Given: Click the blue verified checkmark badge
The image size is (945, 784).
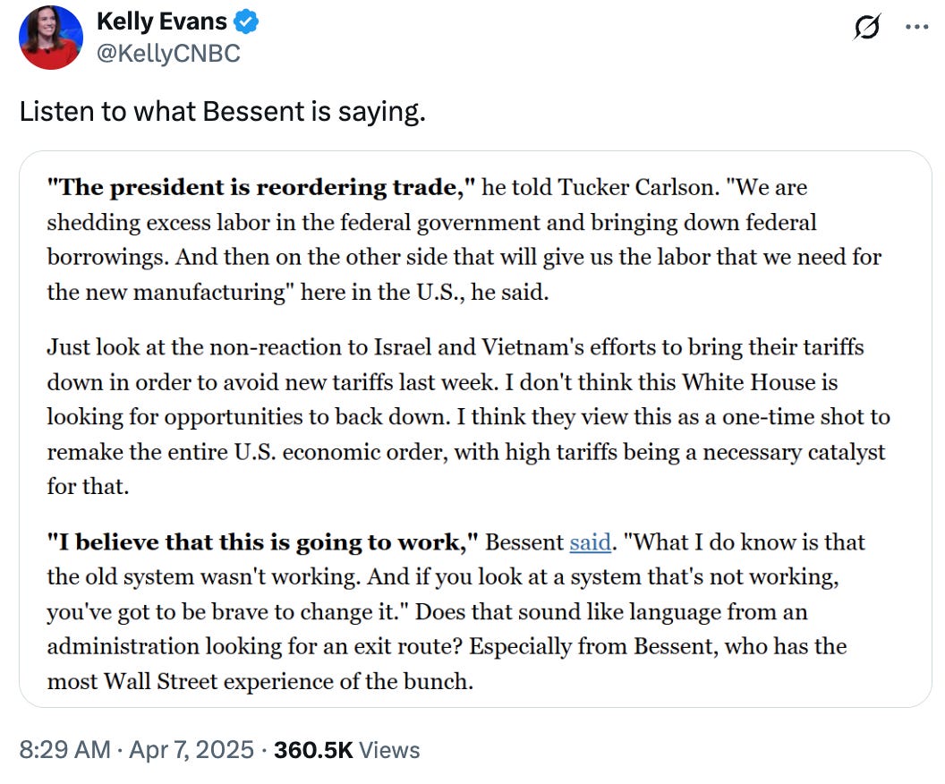Looking at the screenshot, I should [x=247, y=22].
